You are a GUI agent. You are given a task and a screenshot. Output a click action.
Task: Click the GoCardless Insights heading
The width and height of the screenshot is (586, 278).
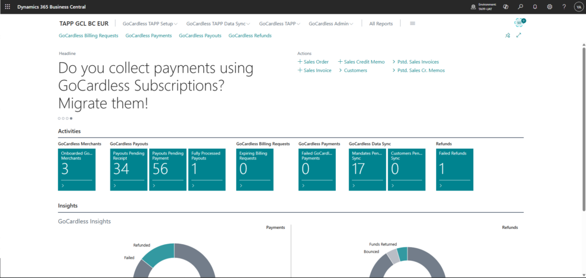coord(85,221)
